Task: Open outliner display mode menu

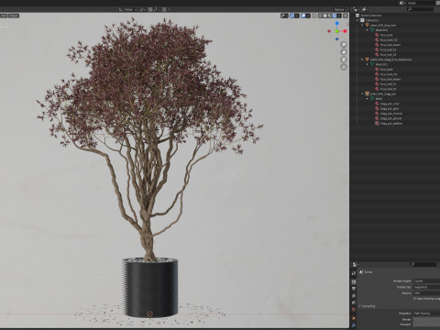Action: (366, 9)
